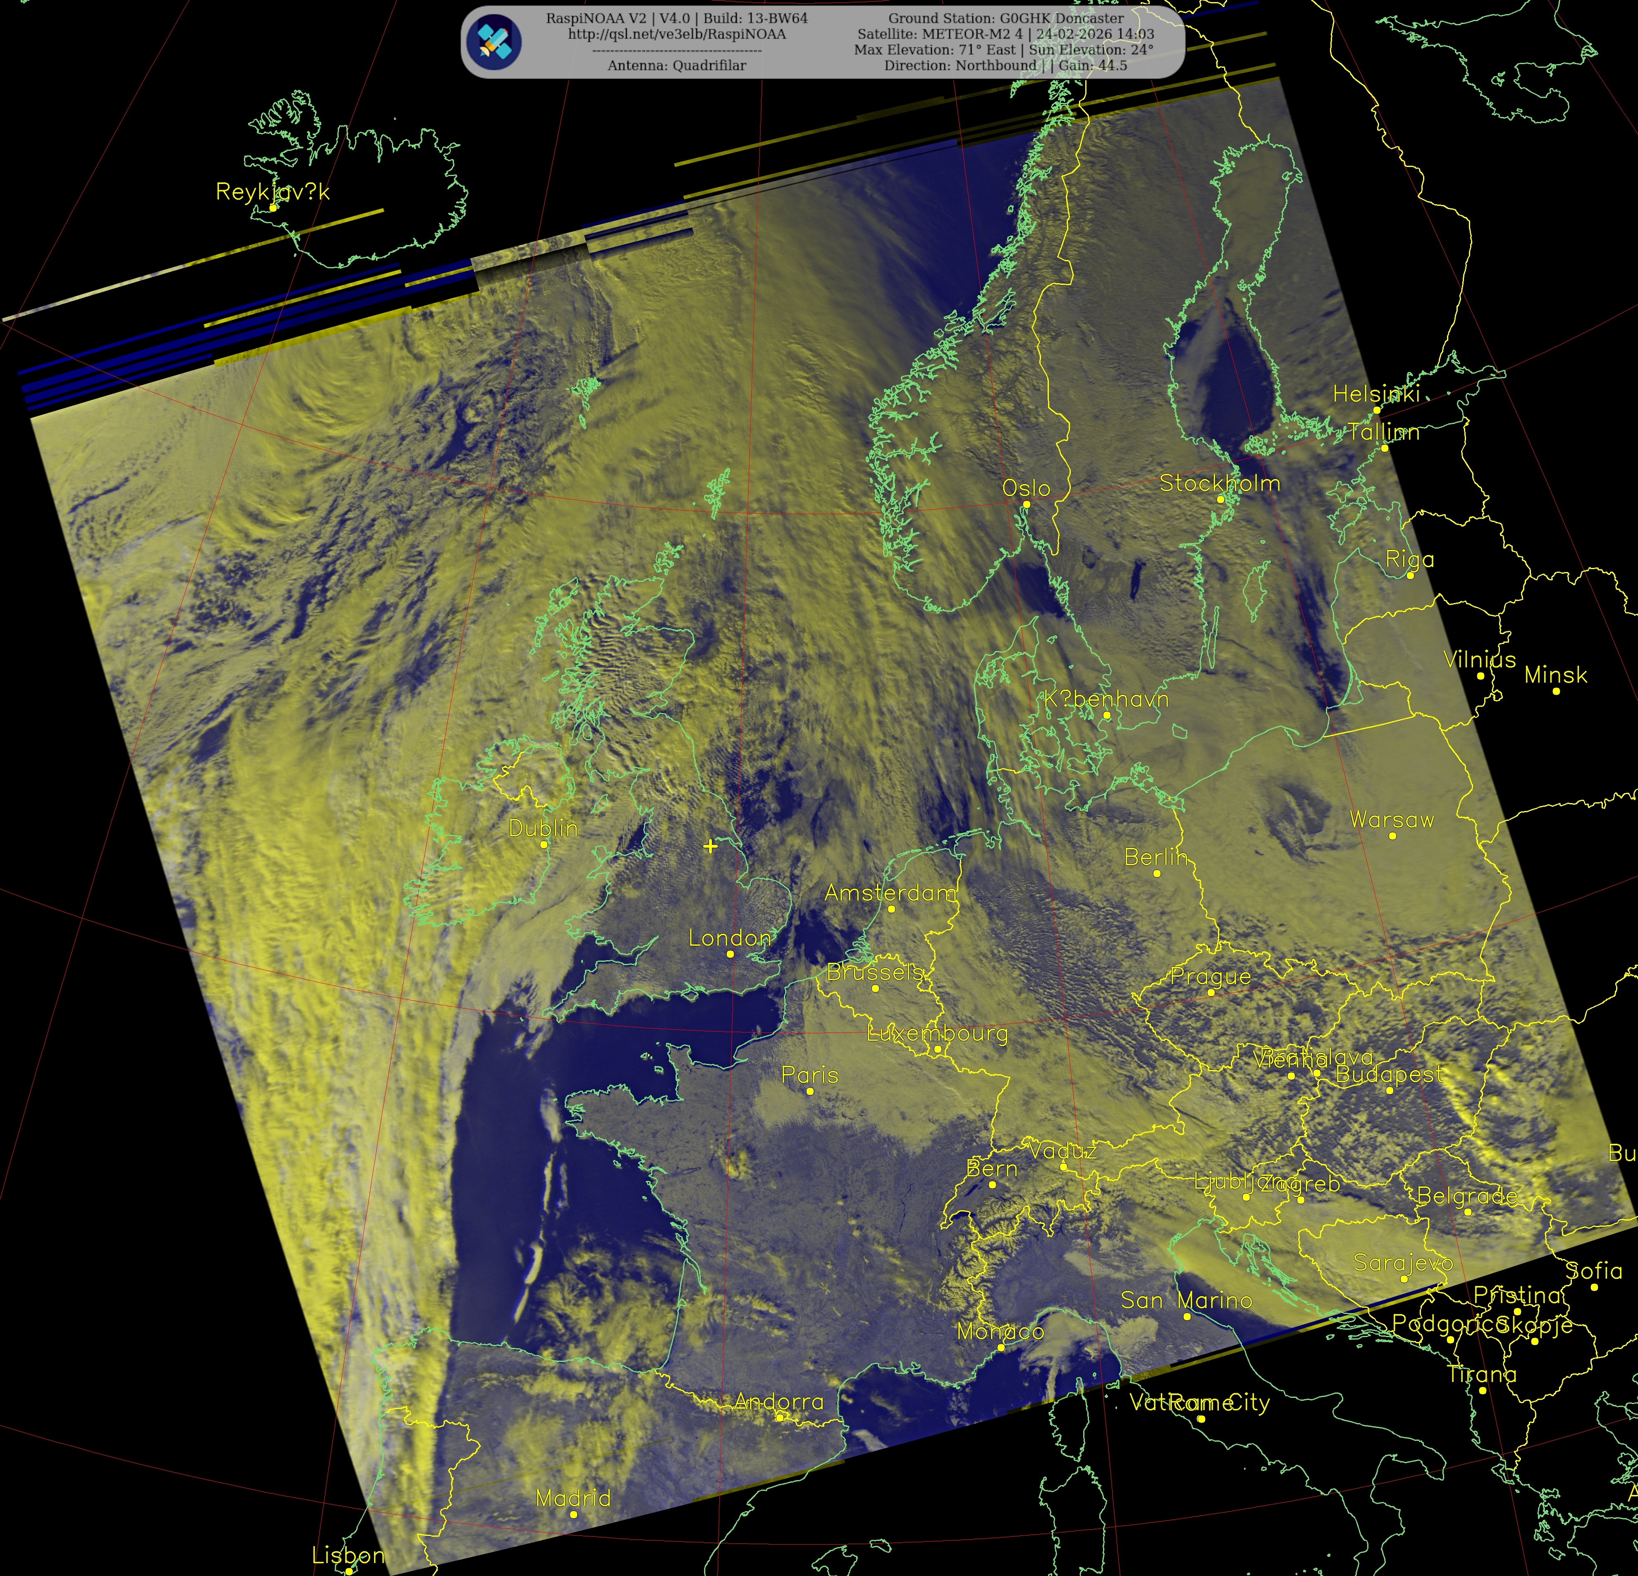Click the Minsk city label
Viewport: 1638px width, 1576px height.
(x=1555, y=675)
